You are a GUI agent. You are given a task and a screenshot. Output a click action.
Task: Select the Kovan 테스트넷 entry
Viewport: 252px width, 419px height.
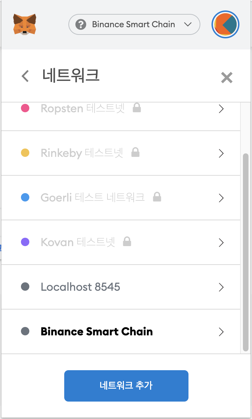click(x=121, y=242)
